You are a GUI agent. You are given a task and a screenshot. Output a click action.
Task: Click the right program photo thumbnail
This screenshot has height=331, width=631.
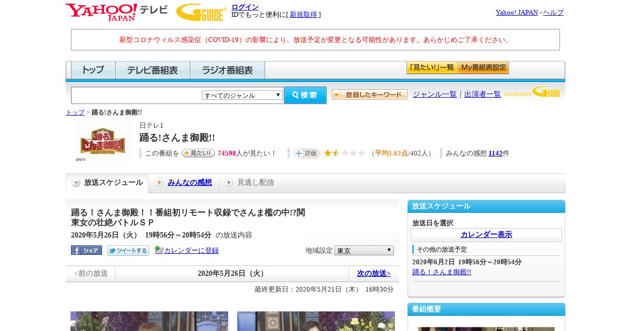coord(316,321)
